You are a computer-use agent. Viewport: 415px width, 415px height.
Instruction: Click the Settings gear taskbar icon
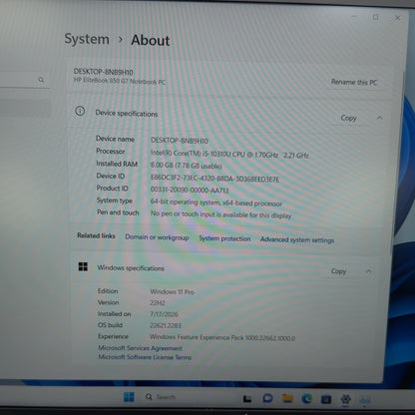pyautogui.click(x=346, y=399)
